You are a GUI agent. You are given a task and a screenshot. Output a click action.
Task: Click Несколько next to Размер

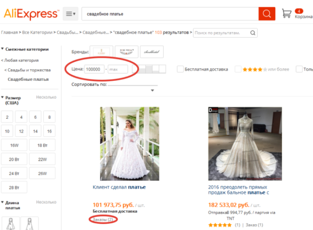click(x=46, y=97)
